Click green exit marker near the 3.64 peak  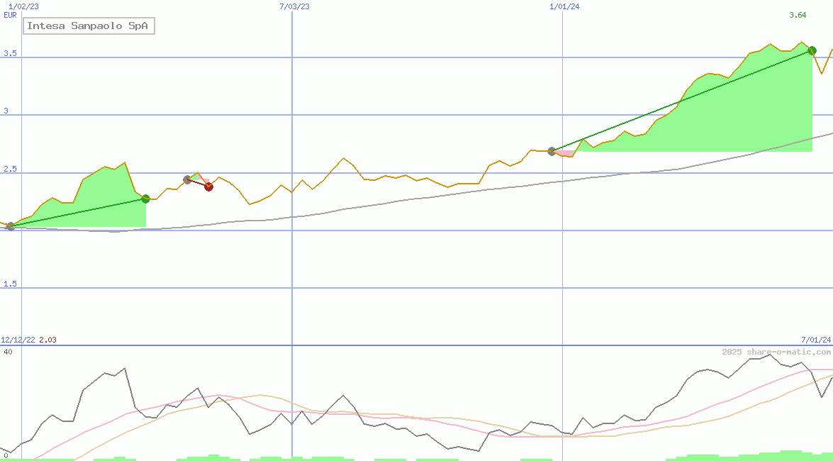[x=812, y=50]
